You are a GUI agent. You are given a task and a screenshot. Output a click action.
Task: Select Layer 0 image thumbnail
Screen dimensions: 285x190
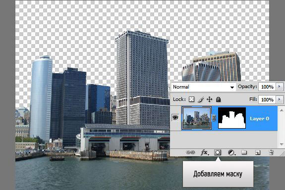(x=196, y=118)
